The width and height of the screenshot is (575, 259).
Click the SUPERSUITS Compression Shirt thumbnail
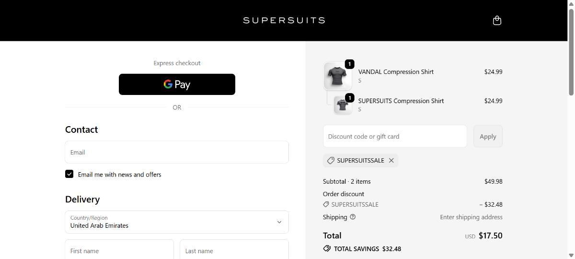coord(343,105)
